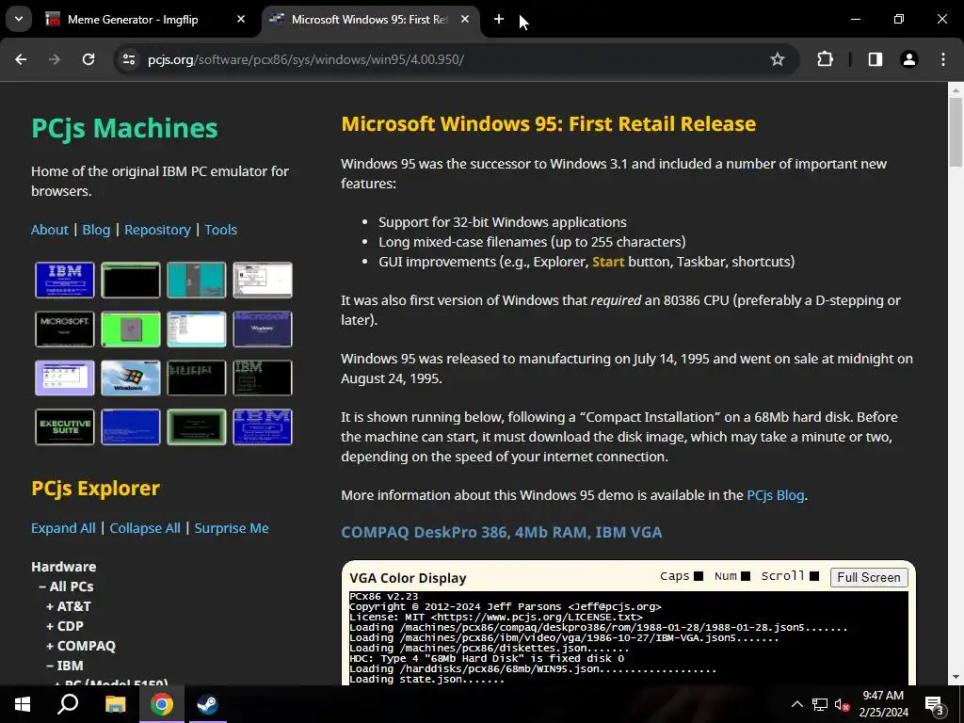This screenshot has width=964, height=723.
Task: Click the Hardware tree heading
Action: (63, 566)
